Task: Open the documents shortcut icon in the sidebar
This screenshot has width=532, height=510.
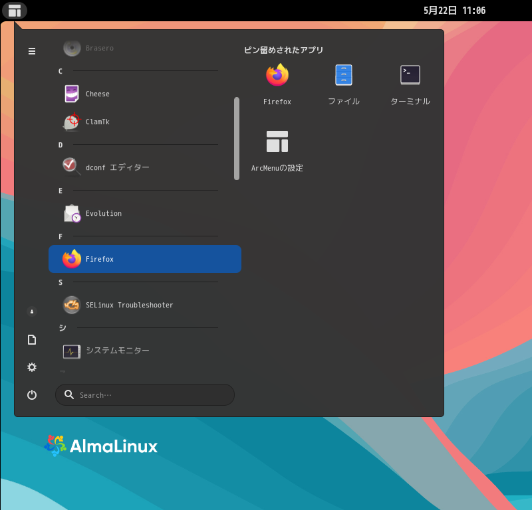Action: [32, 339]
